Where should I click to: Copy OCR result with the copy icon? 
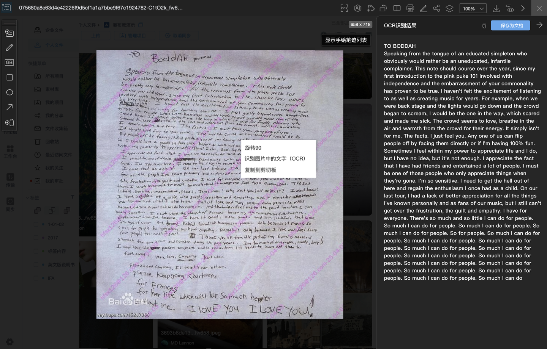[x=484, y=26]
